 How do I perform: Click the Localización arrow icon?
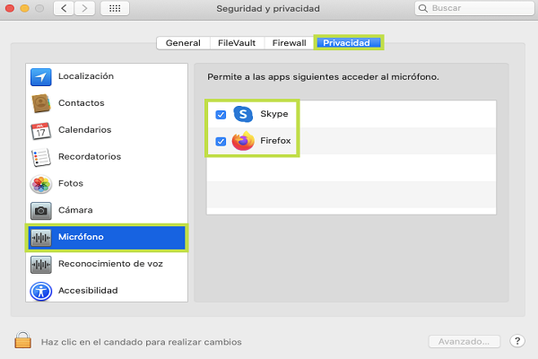(41, 76)
